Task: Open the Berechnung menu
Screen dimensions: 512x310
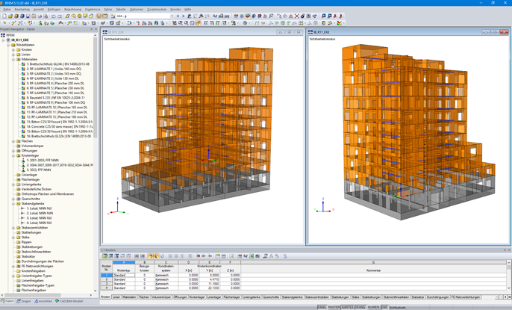Action: pyautogui.click(x=72, y=10)
